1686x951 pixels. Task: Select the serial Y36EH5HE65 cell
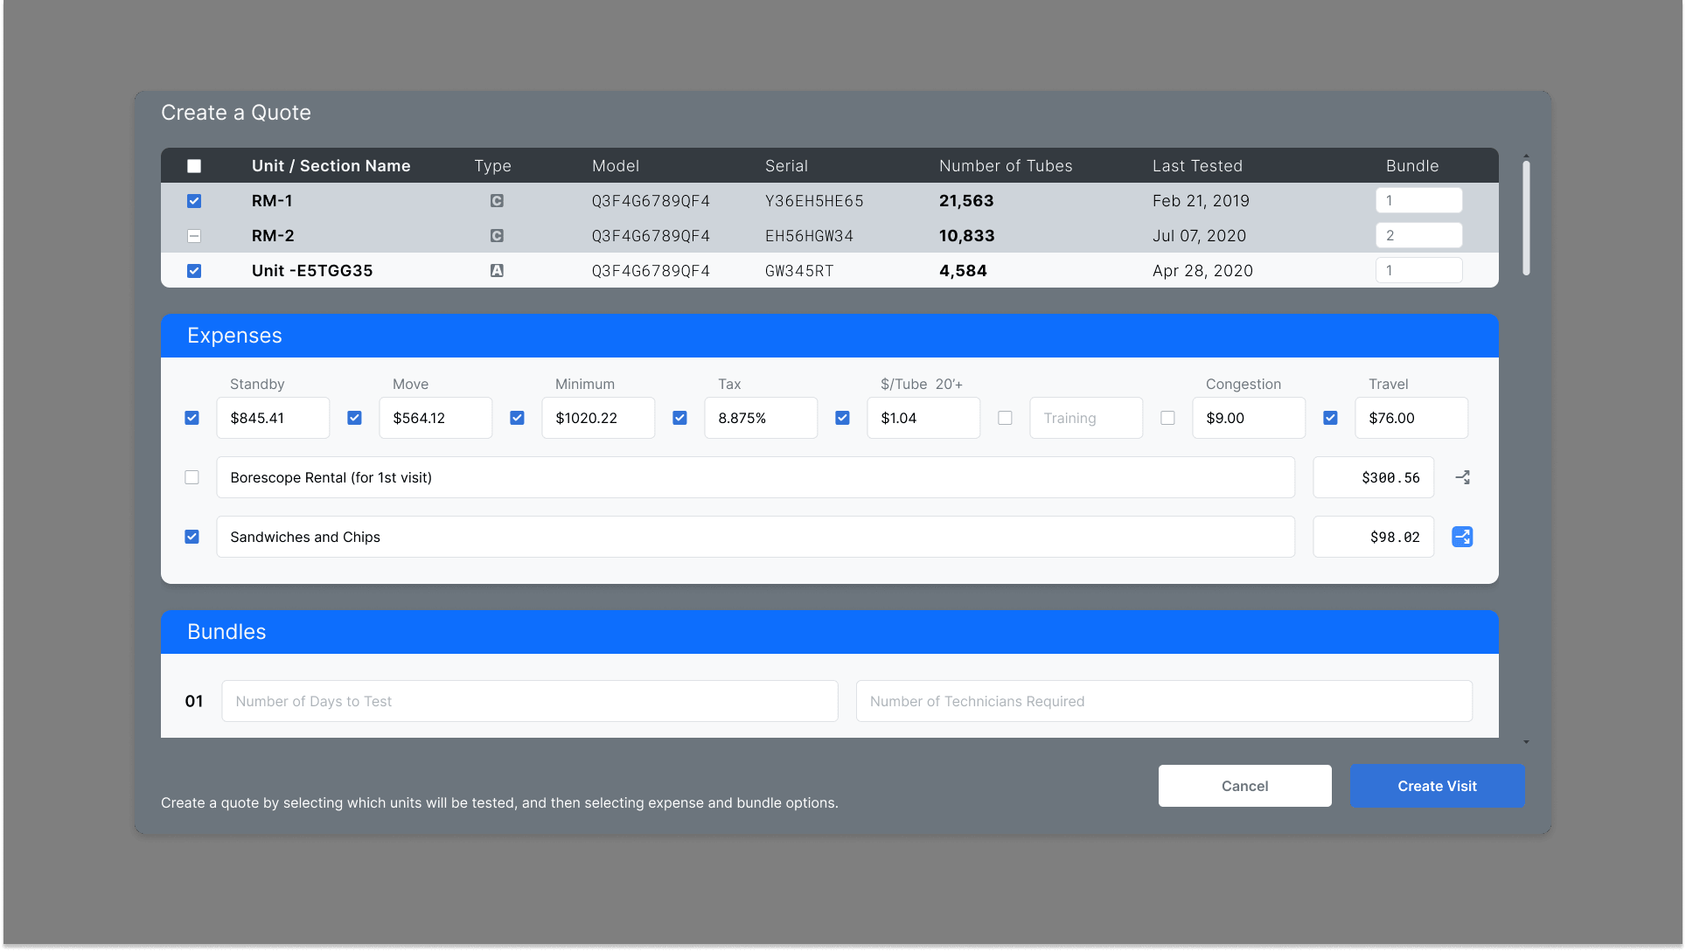tap(814, 201)
